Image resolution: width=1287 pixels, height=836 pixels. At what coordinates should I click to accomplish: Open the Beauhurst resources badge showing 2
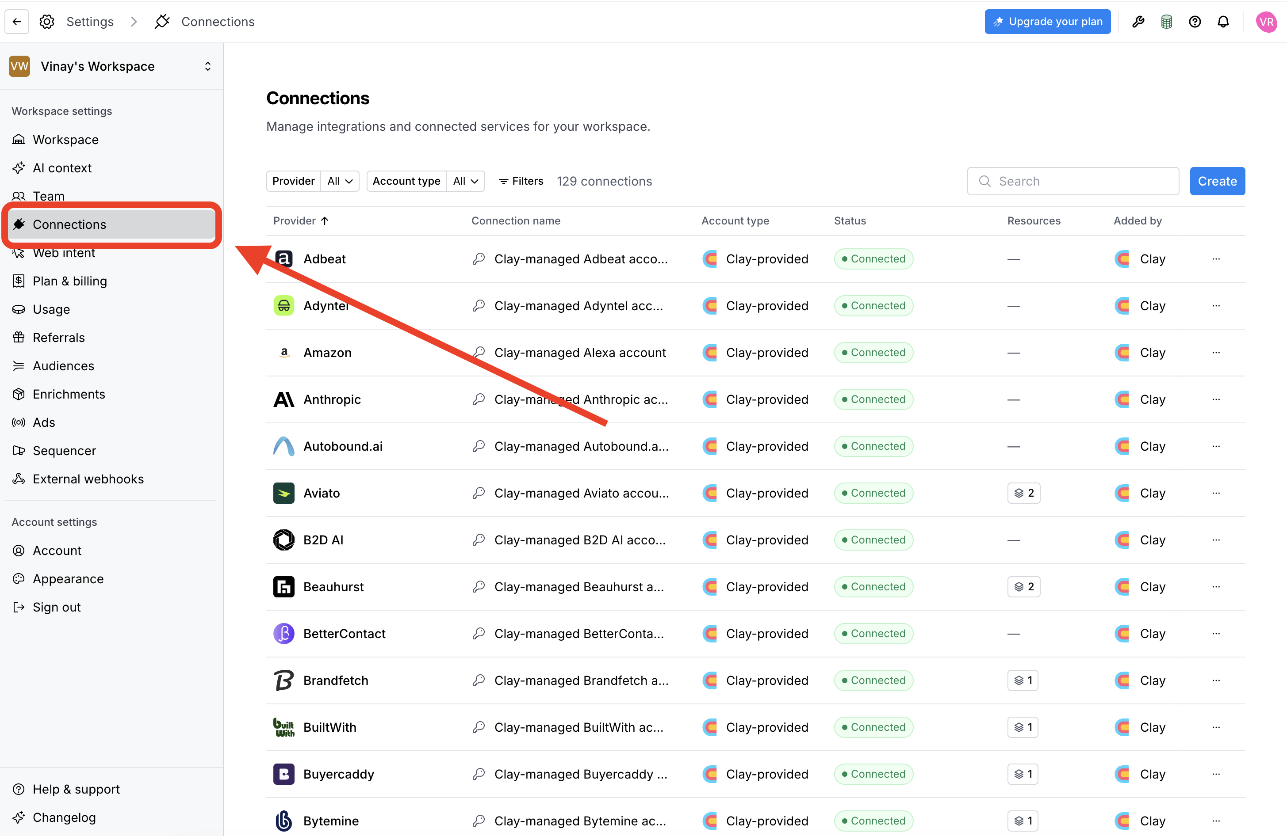(x=1024, y=587)
